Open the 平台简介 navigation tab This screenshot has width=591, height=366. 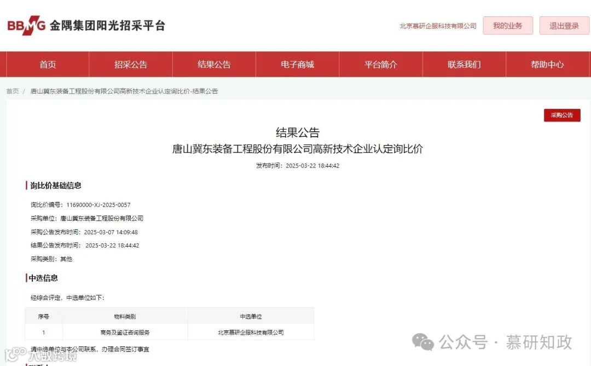tap(381, 65)
